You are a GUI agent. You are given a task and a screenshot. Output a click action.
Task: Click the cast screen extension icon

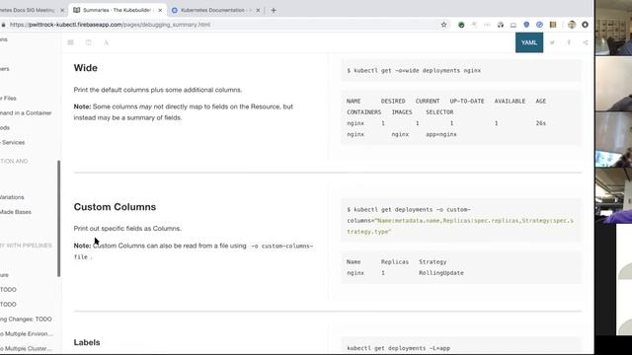[x=513, y=25]
